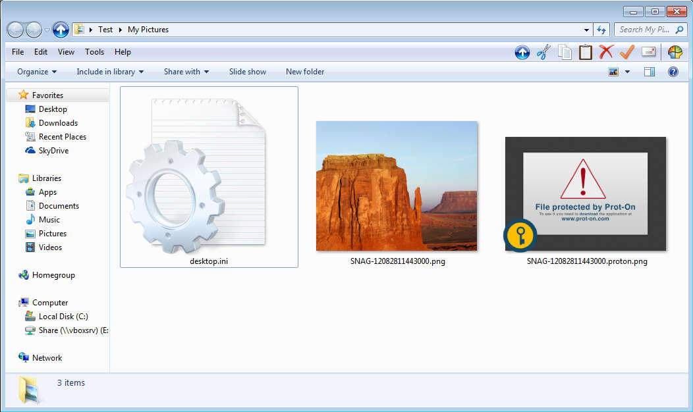Image resolution: width=693 pixels, height=412 pixels.
Task: Click the scissors Cut icon in toolbar
Action: tap(543, 53)
